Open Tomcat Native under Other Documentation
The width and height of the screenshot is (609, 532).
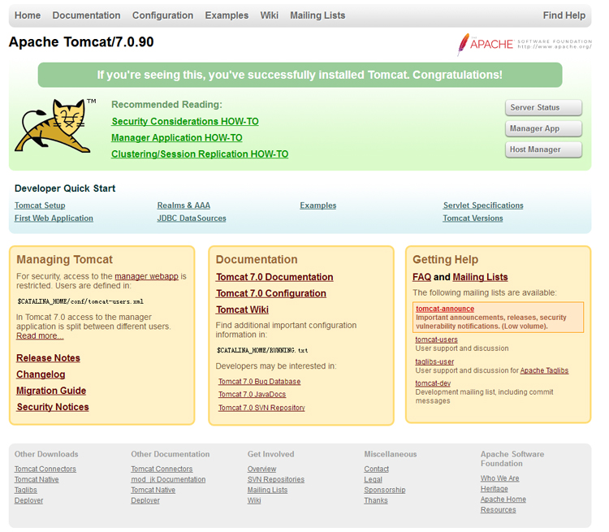click(153, 491)
